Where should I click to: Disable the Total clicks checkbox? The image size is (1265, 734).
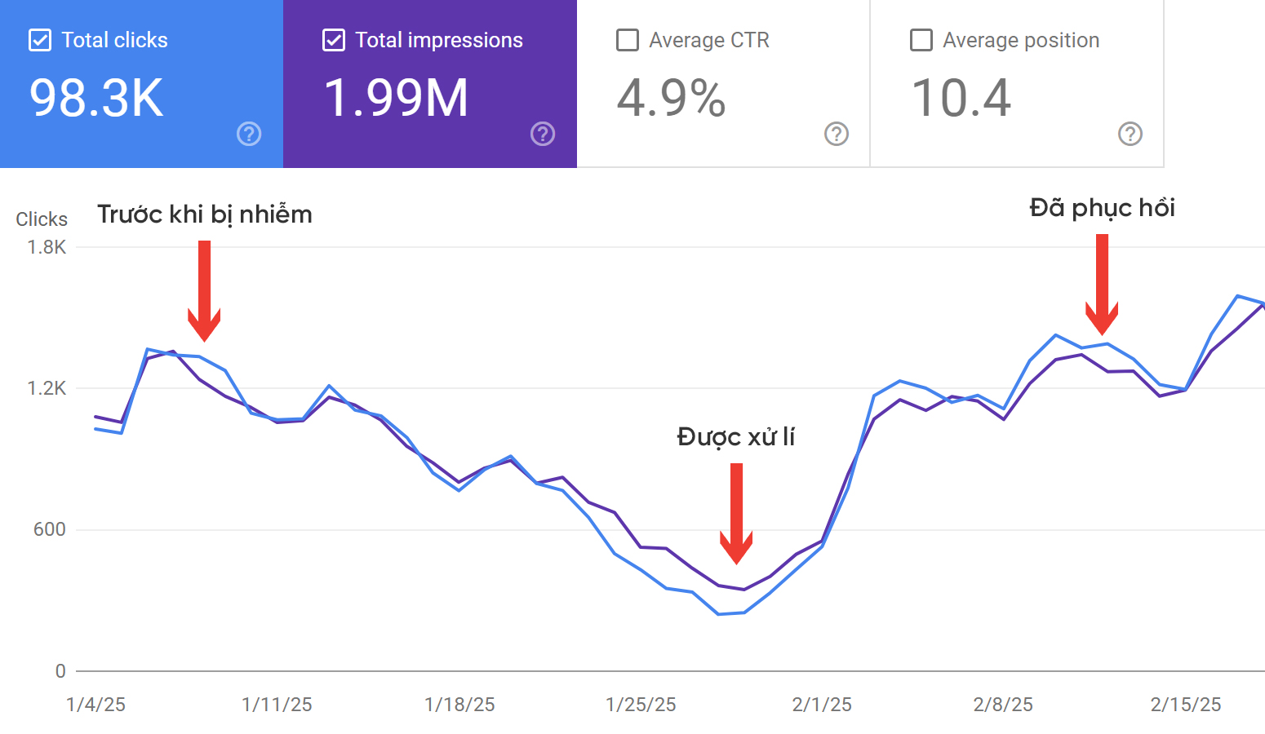(39, 40)
